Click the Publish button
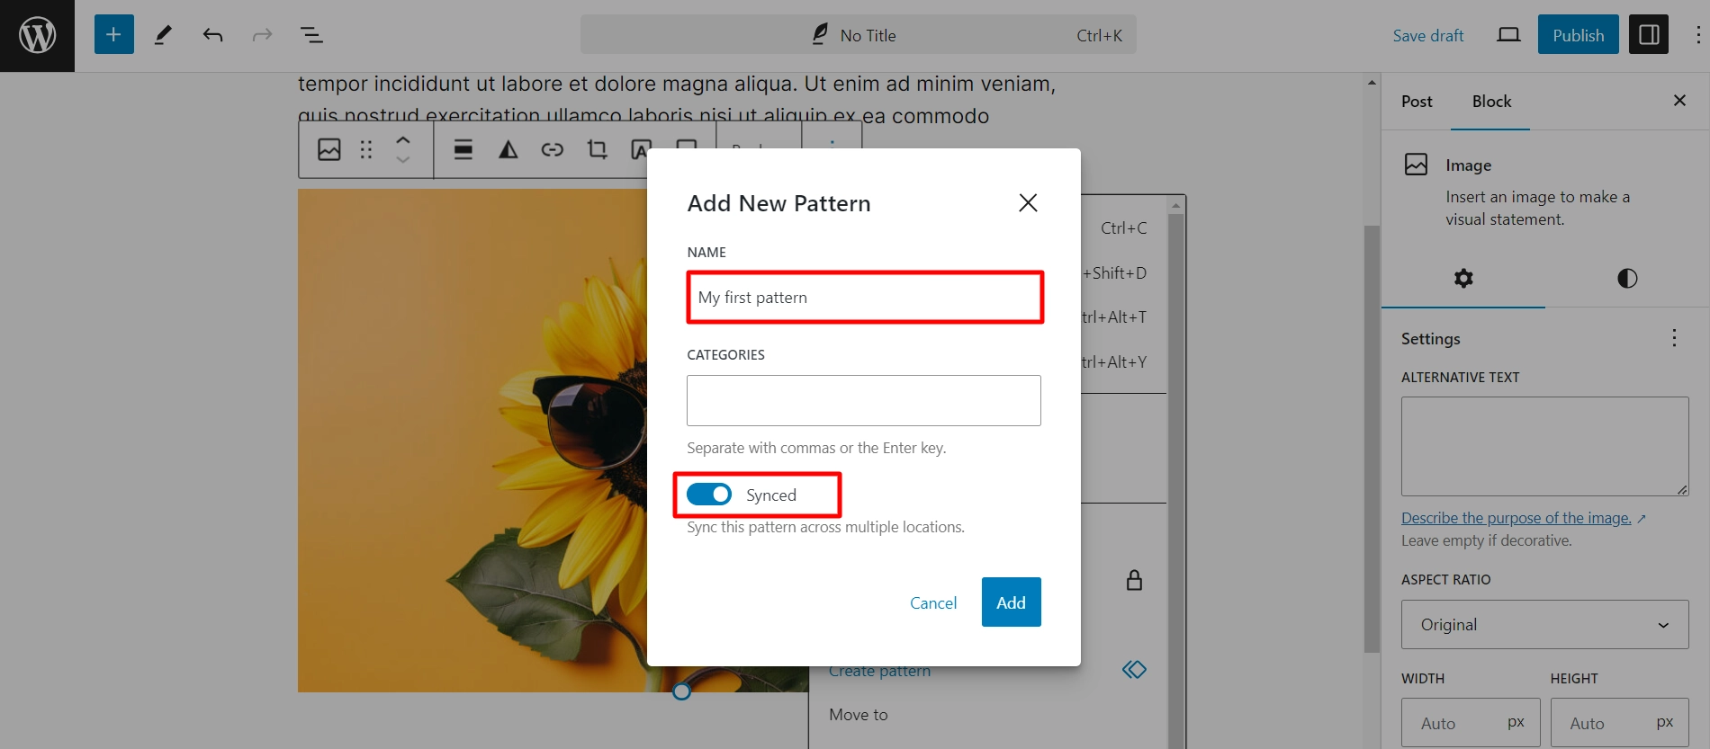The image size is (1710, 749). 1578,35
